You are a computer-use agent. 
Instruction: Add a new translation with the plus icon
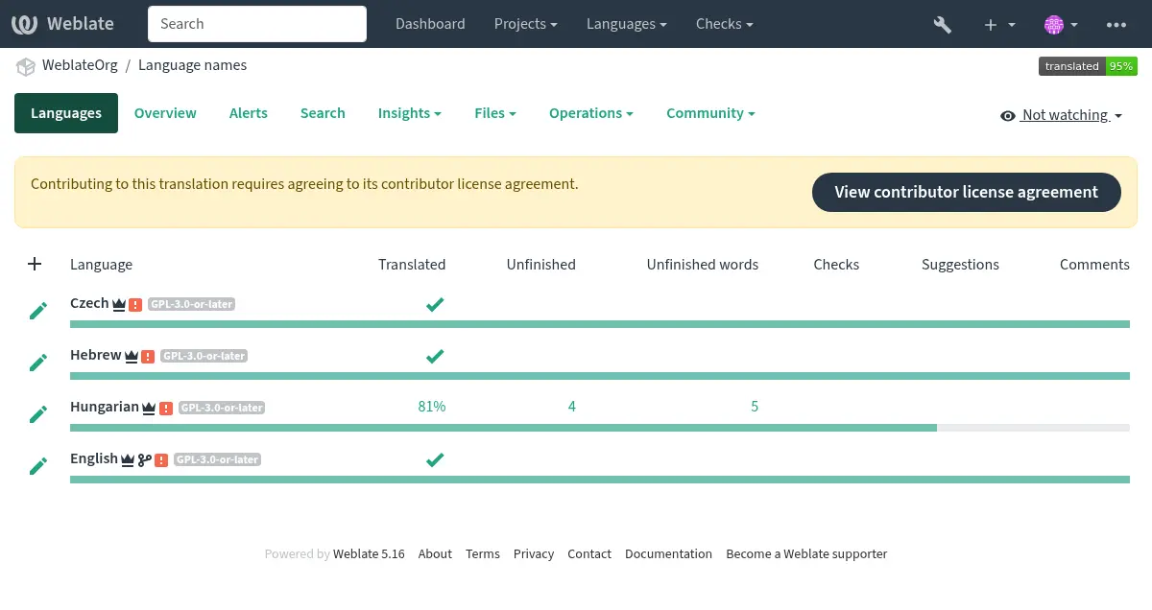pyautogui.click(x=35, y=264)
